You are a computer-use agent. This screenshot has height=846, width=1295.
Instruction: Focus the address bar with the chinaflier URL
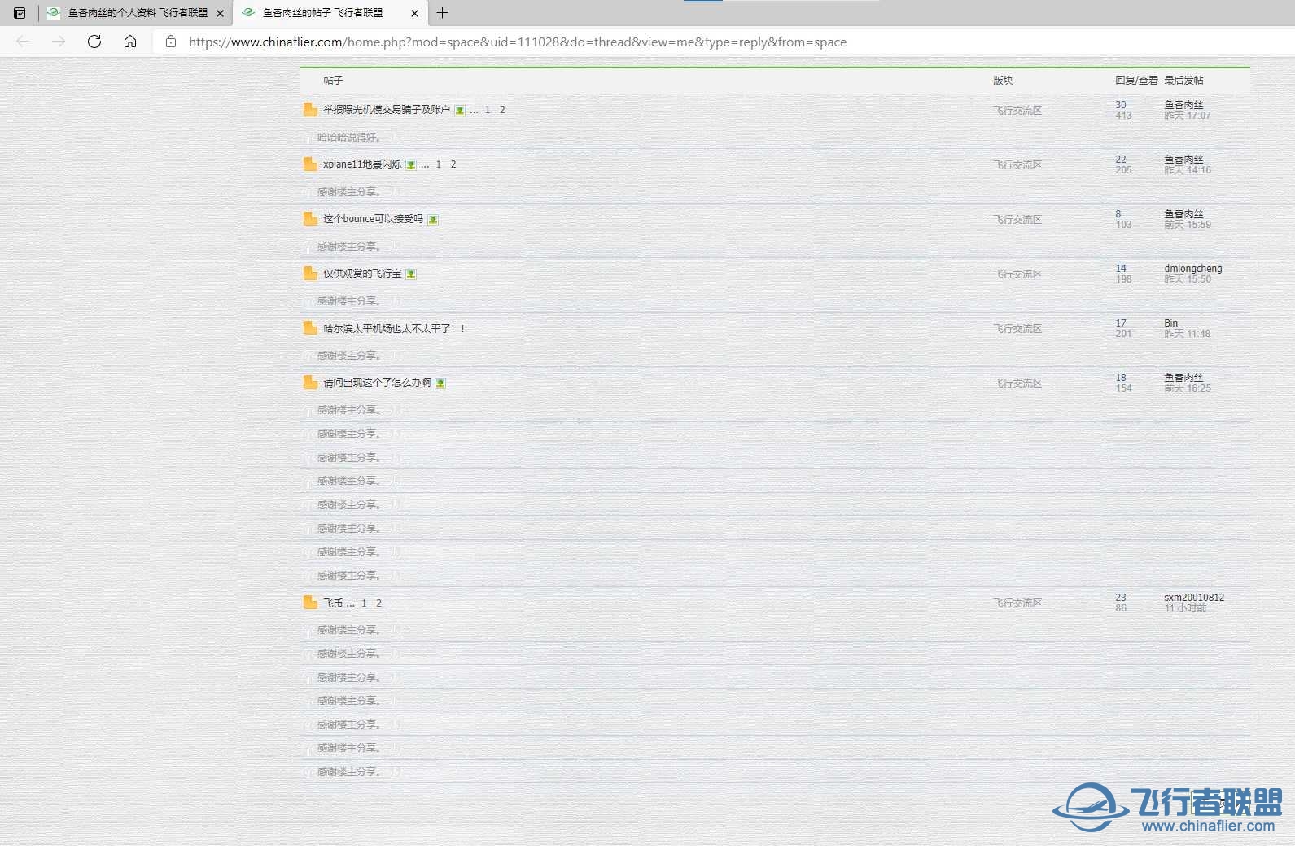click(x=518, y=42)
